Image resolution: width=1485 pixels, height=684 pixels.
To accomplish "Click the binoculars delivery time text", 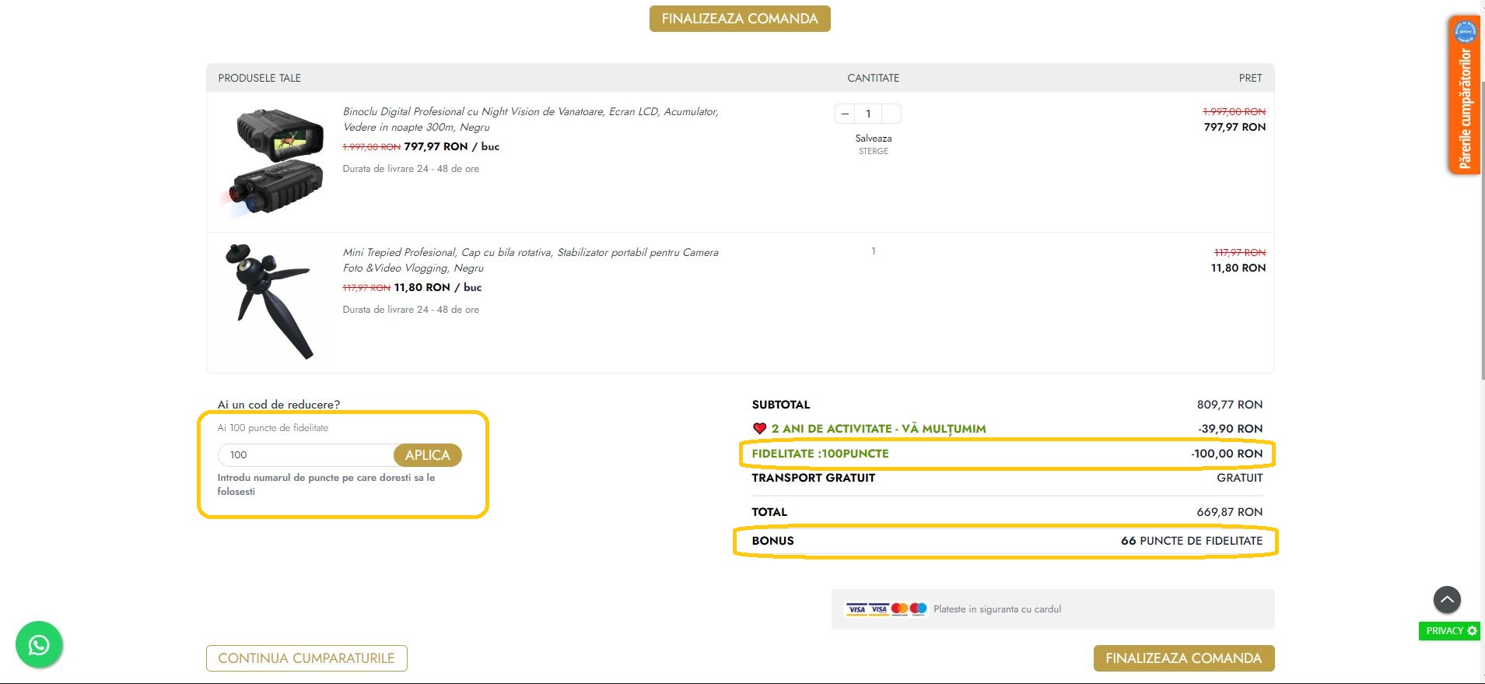I will tap(411, 169).
